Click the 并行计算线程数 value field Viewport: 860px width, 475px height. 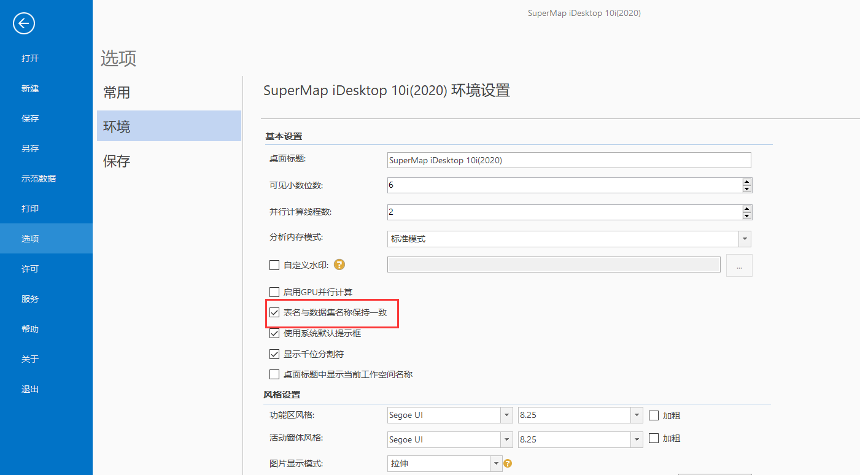click(x=564, y=212)
